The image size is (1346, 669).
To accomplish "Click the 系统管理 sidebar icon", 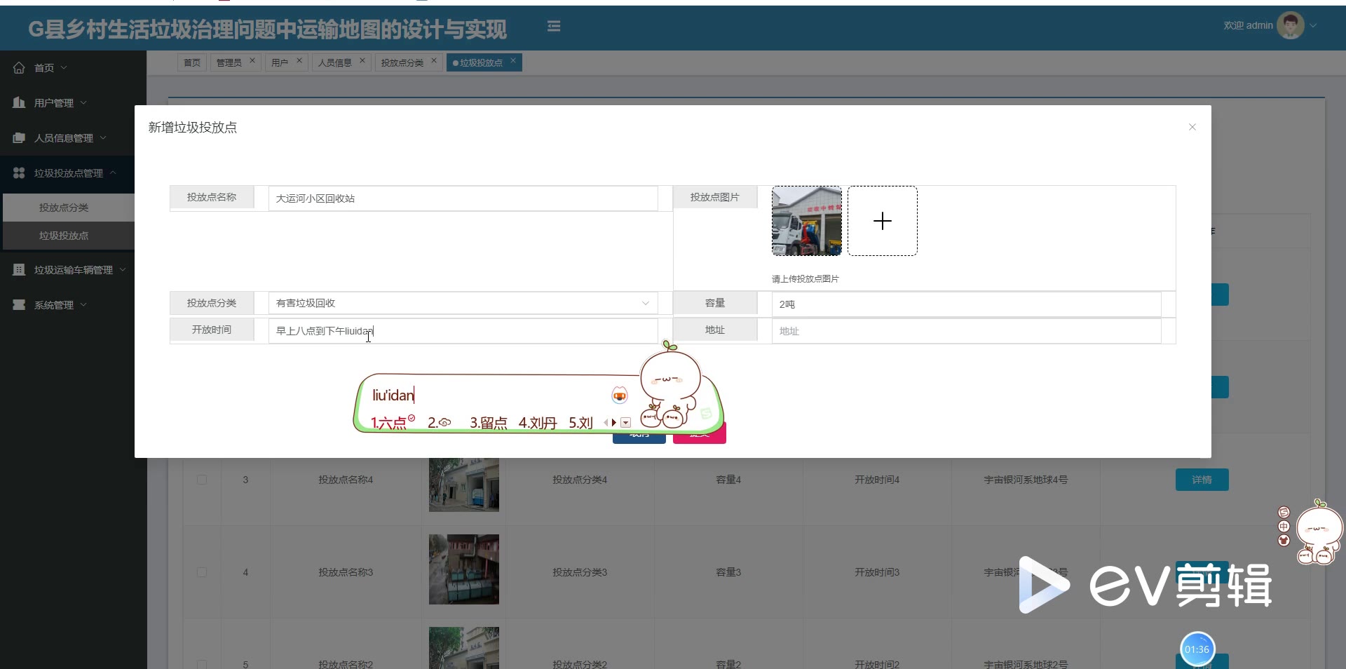I will [x=19, y=305].
